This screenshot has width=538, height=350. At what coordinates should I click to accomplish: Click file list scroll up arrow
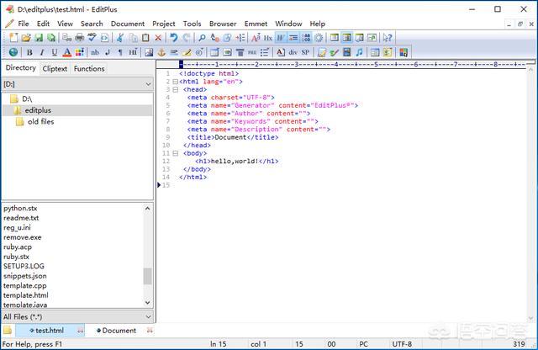point(148,208)
